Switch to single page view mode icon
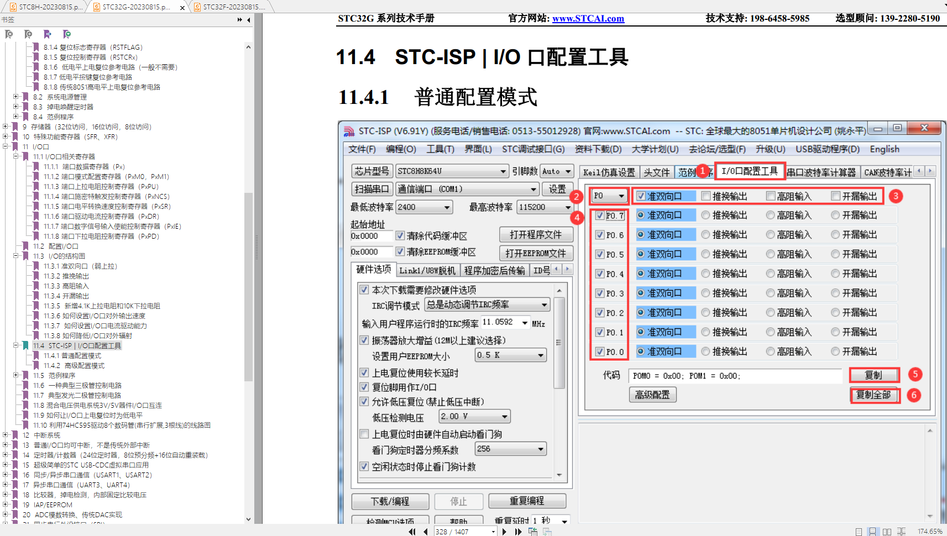The image size is (947, 536). click(x=859, y=532)
